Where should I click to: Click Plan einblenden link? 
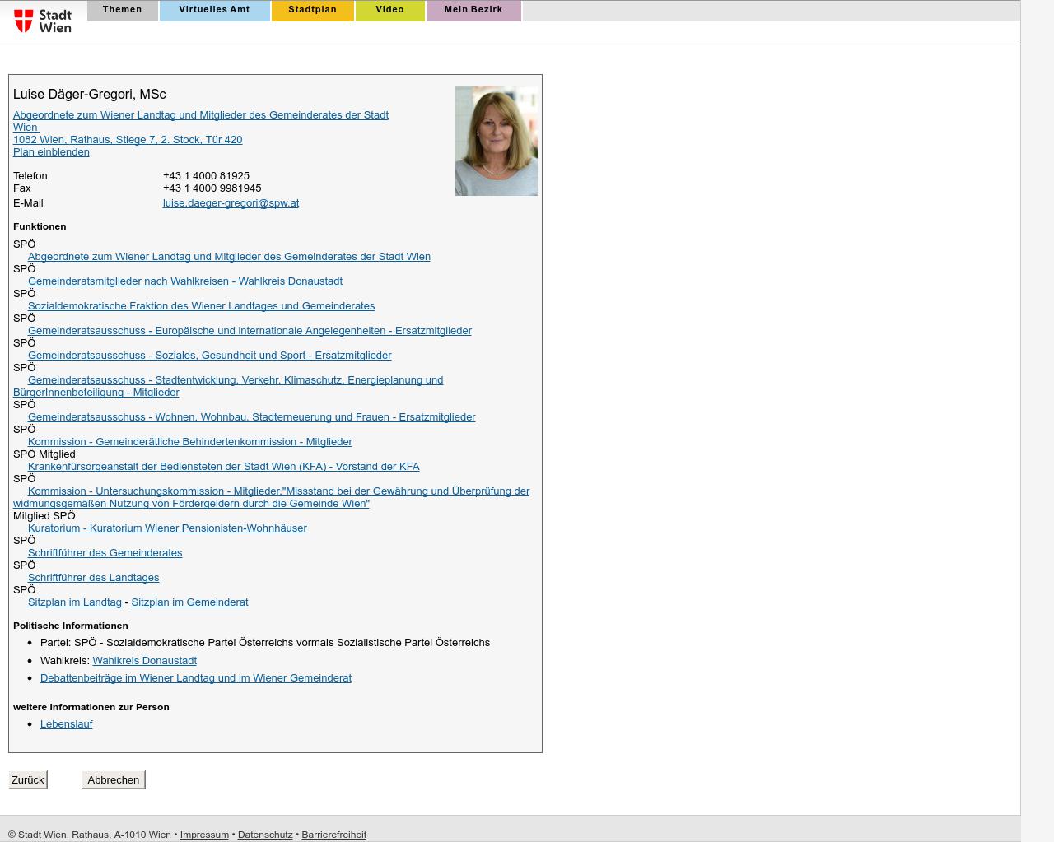(x=51, y=152)
